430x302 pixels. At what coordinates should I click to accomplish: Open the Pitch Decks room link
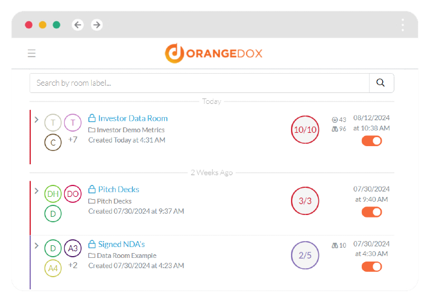pyautogui.click(x=119, y=189)
